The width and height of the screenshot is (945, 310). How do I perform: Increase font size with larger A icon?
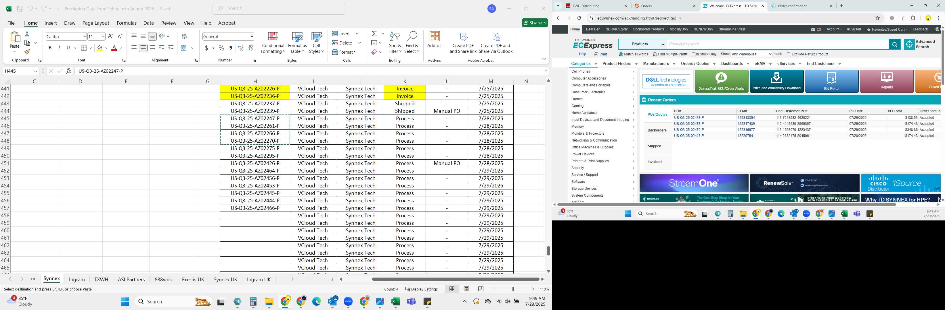coord(111,36)
